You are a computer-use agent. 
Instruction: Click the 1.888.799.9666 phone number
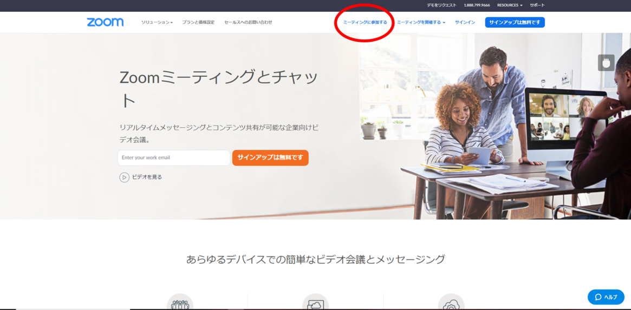point(477,5)
